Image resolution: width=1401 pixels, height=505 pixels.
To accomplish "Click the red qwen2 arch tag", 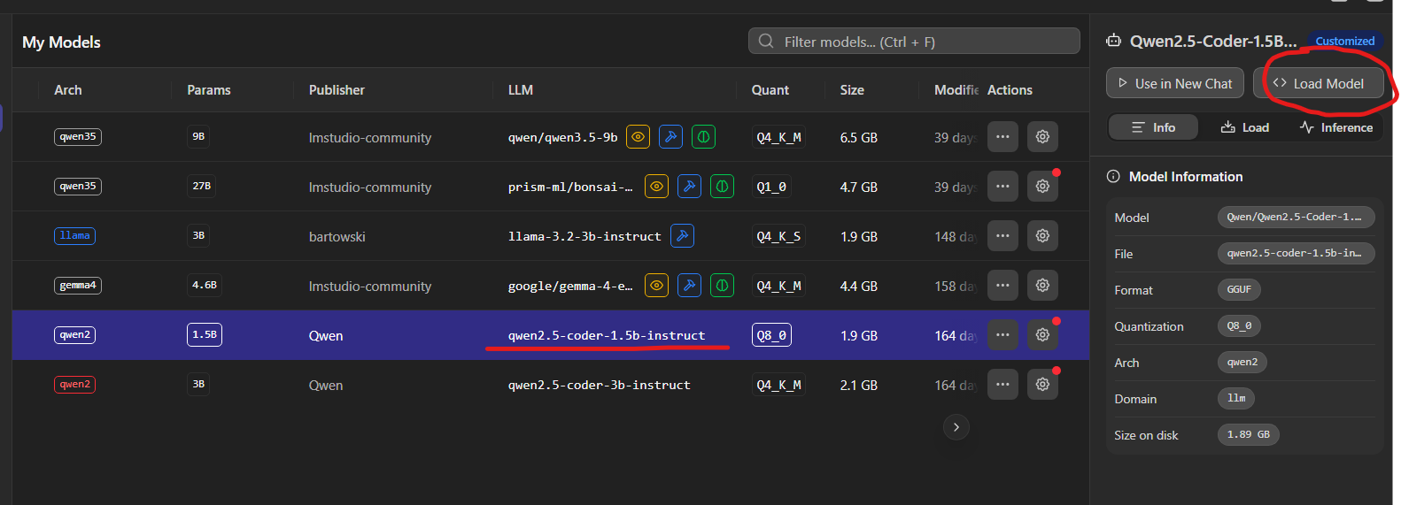I will (x=74, y=385).
